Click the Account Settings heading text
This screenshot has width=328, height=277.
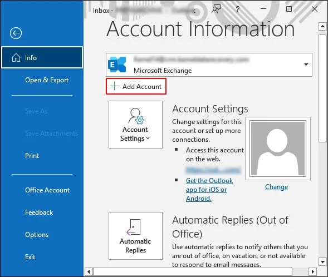pyautogui.click(x=210, y=109)
